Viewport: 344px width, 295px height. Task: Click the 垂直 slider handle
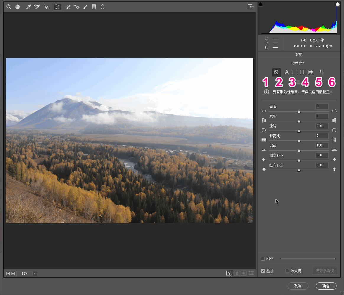pos(299,112)
